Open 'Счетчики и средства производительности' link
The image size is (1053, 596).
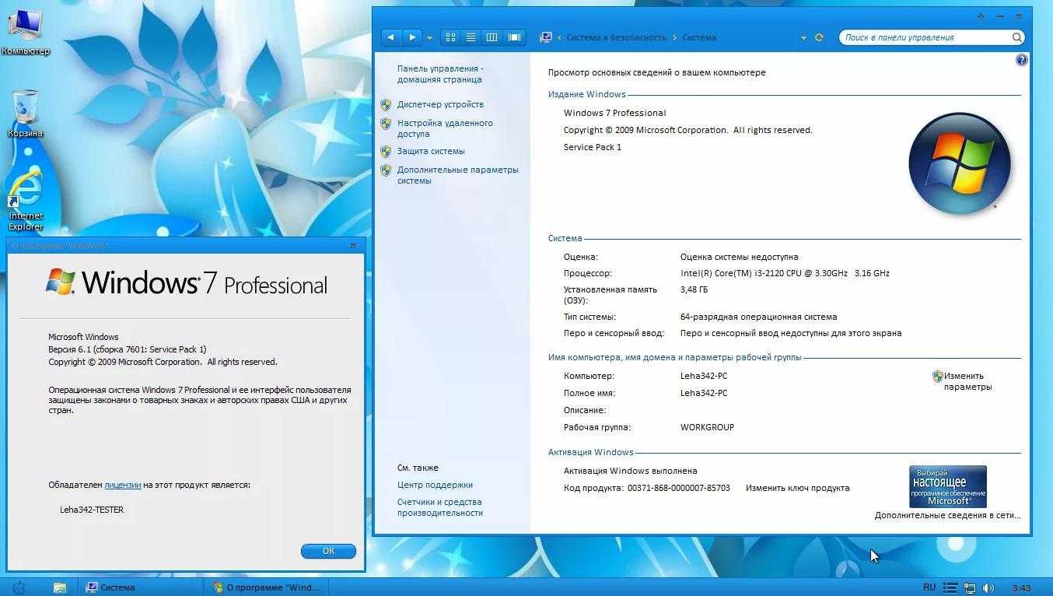440,507
